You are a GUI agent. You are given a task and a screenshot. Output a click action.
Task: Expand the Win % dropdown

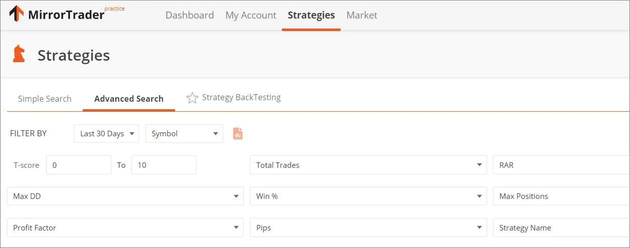click(368, 196)
